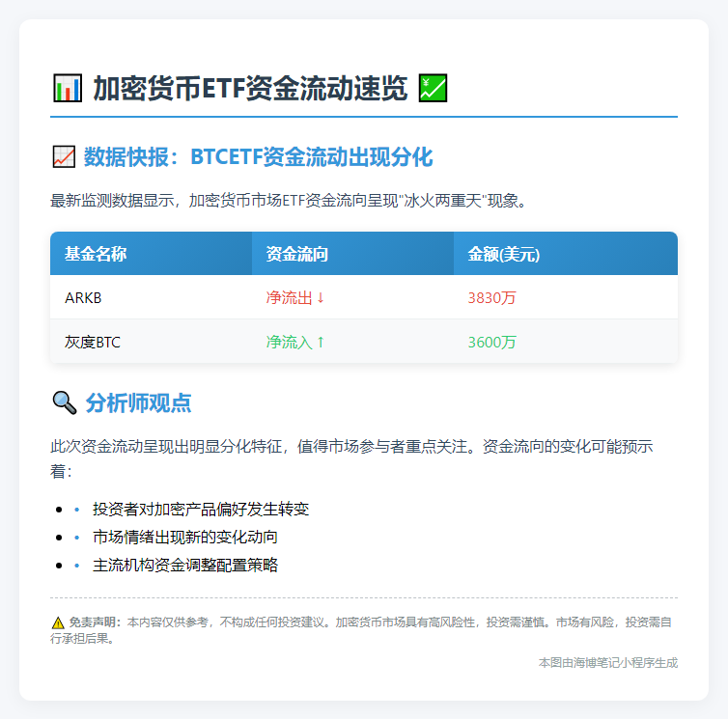Click the green 净流入 ↑ cell
Viewport: 728px width, 719px height.
point(352,342)
